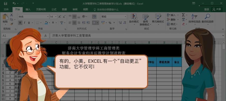Open the font dialog launcher in 字体 group
The width and height of the screenshot is (226, 101).
point(65,29)
